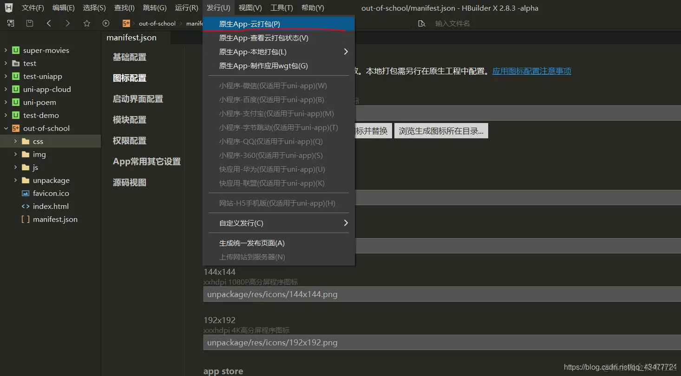Expand the test project chevron
Image resolution: width=681 pixels, height=376 pixels.
[6, 63]
